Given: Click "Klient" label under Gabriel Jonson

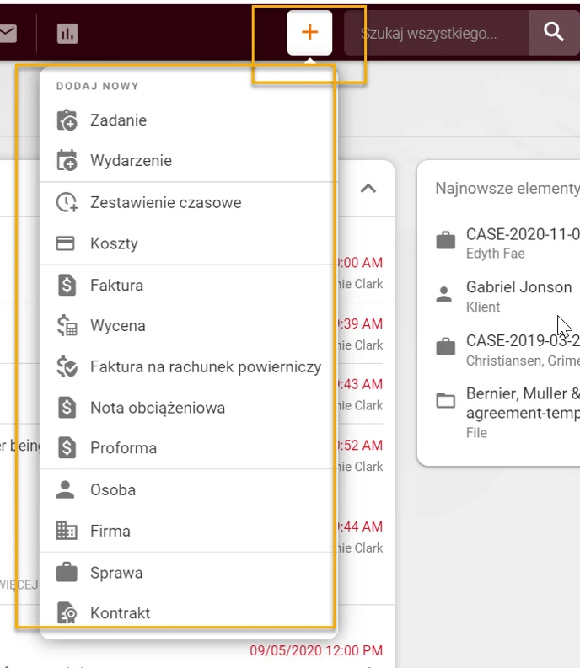Looking at the screenshot, I should point(483,307).
